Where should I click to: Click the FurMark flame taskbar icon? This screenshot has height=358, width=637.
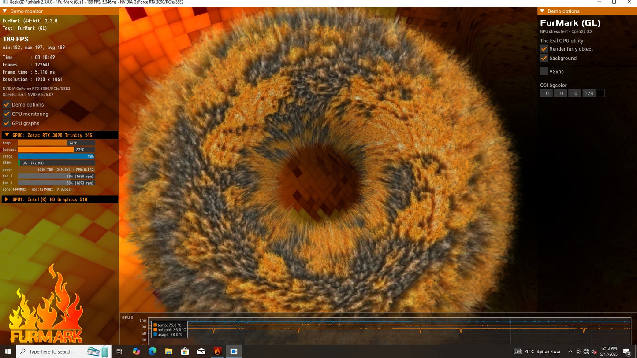(x=217, y=351)
